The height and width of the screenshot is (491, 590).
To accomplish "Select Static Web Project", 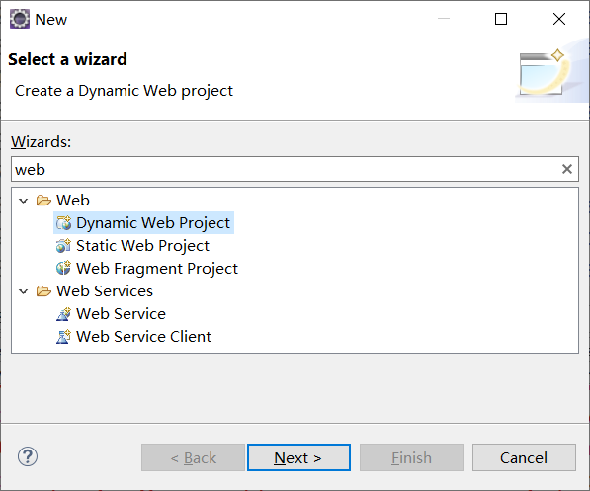I will click(x=142, y=246).
